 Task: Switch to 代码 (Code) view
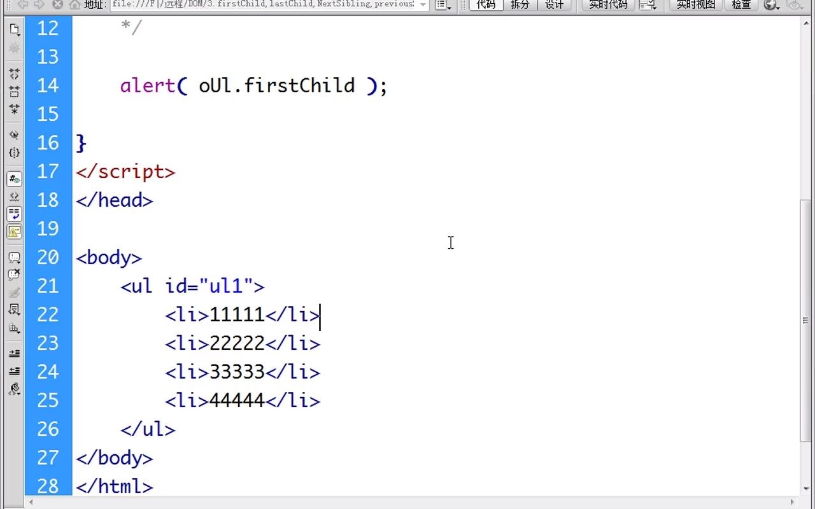486,4
